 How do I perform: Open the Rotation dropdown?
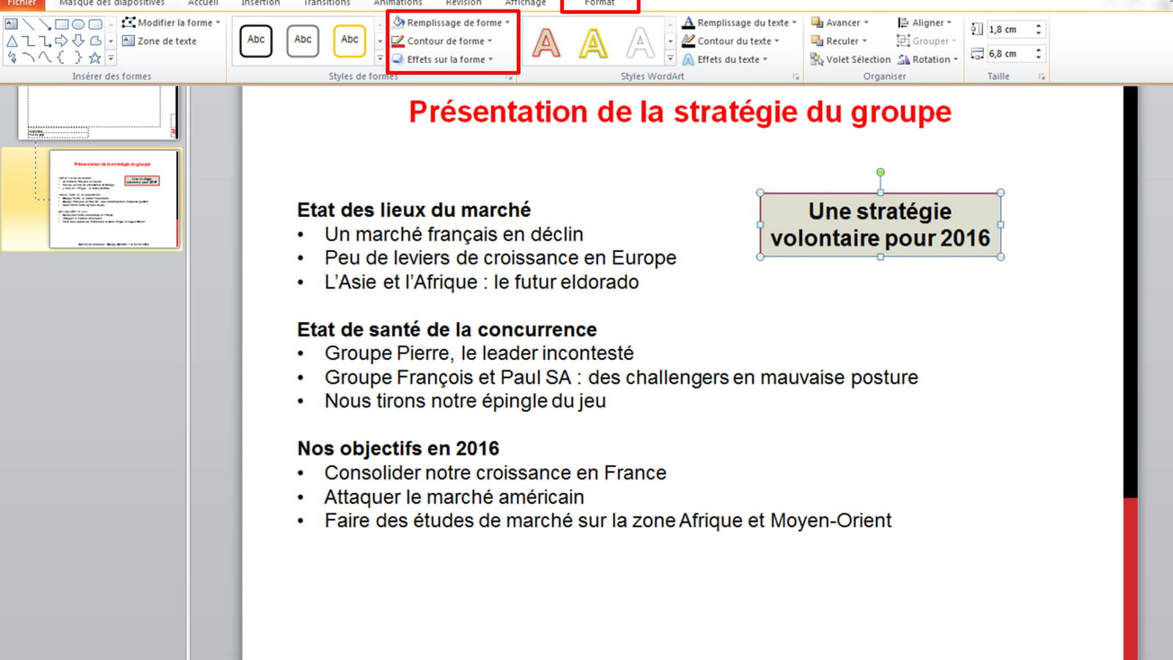click(x=927, y=59)
